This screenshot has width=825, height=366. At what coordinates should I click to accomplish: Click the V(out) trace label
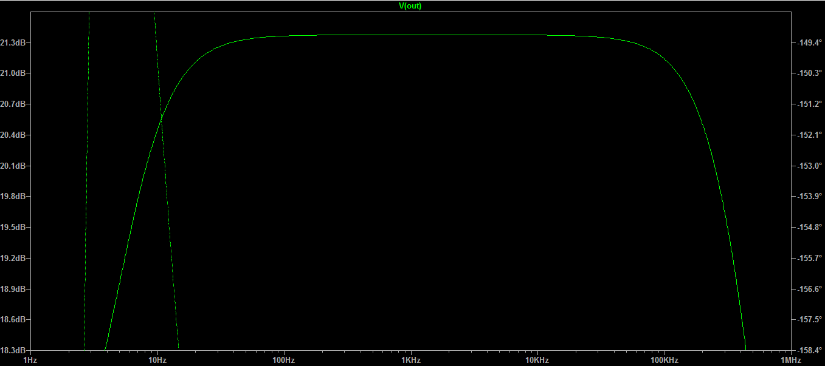click(x=410, y=6)
